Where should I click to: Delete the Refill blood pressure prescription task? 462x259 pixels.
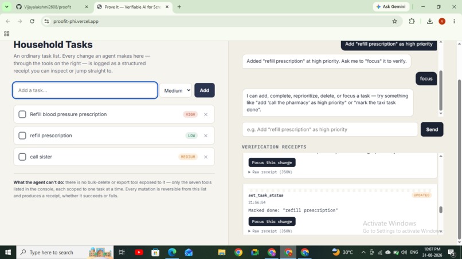[x=206, y=114]
